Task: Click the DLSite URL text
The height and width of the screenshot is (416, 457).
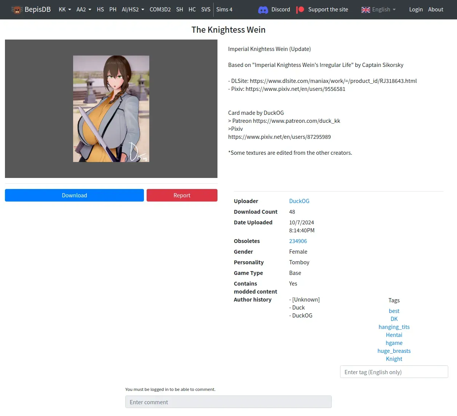Action: (x=333, y=81)
